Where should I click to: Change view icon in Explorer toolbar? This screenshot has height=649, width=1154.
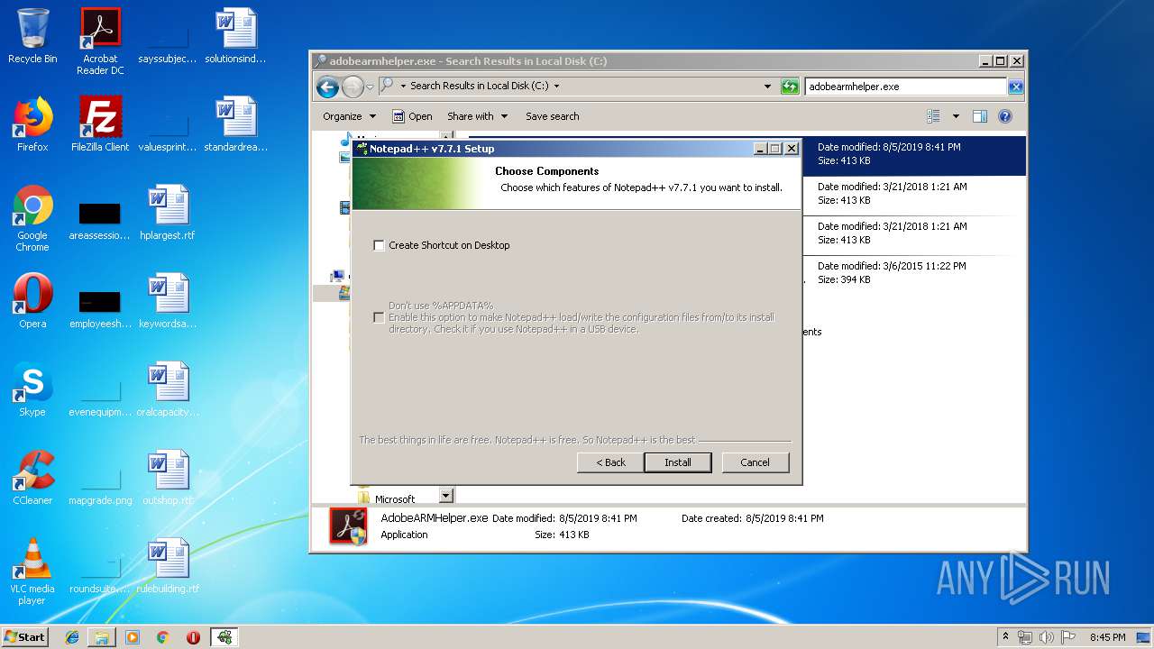933,116
